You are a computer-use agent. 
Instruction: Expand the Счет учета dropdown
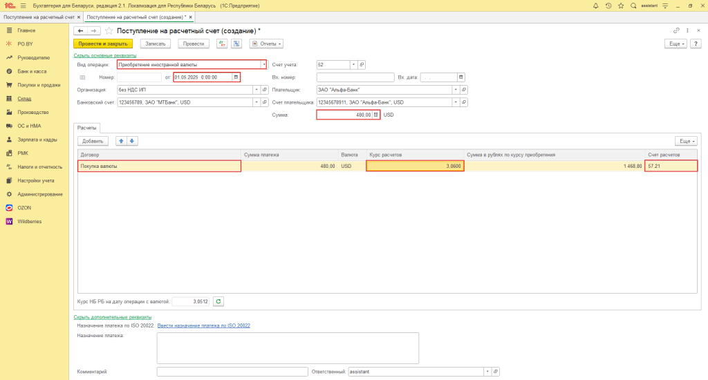353,64
